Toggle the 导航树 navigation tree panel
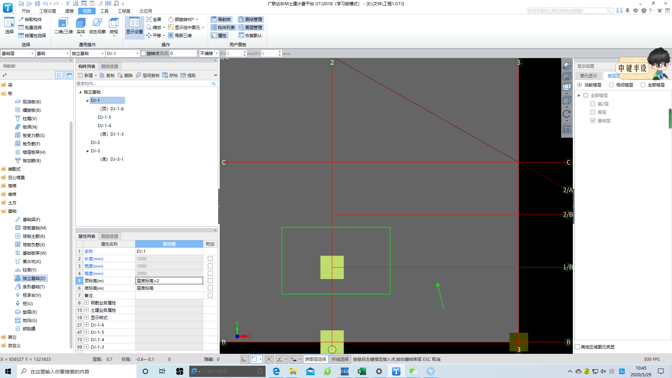 point(221,19)
